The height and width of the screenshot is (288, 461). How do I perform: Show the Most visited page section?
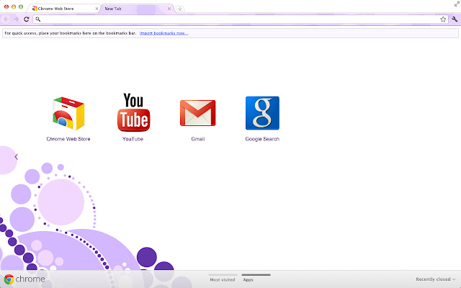click(x=223, y=279)
